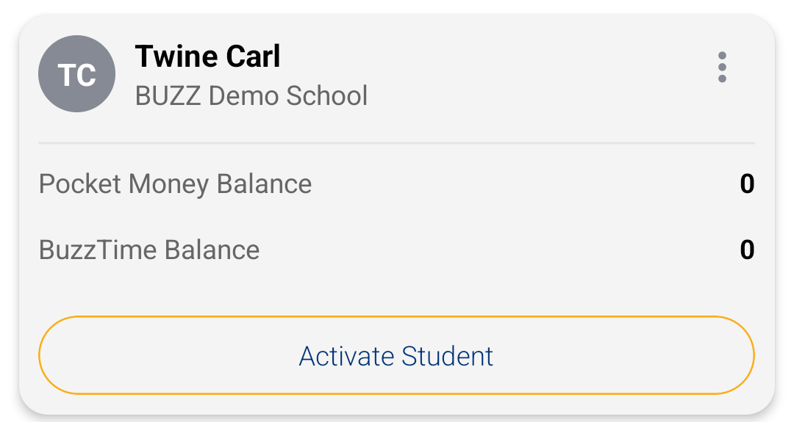Viewport: 794px width, 422px height.
Task: Open the three-dot overflow menu
Action: [722, 68]
